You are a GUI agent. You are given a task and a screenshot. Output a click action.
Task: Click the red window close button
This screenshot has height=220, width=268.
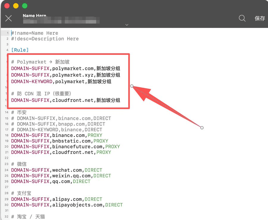click(7, 6)
